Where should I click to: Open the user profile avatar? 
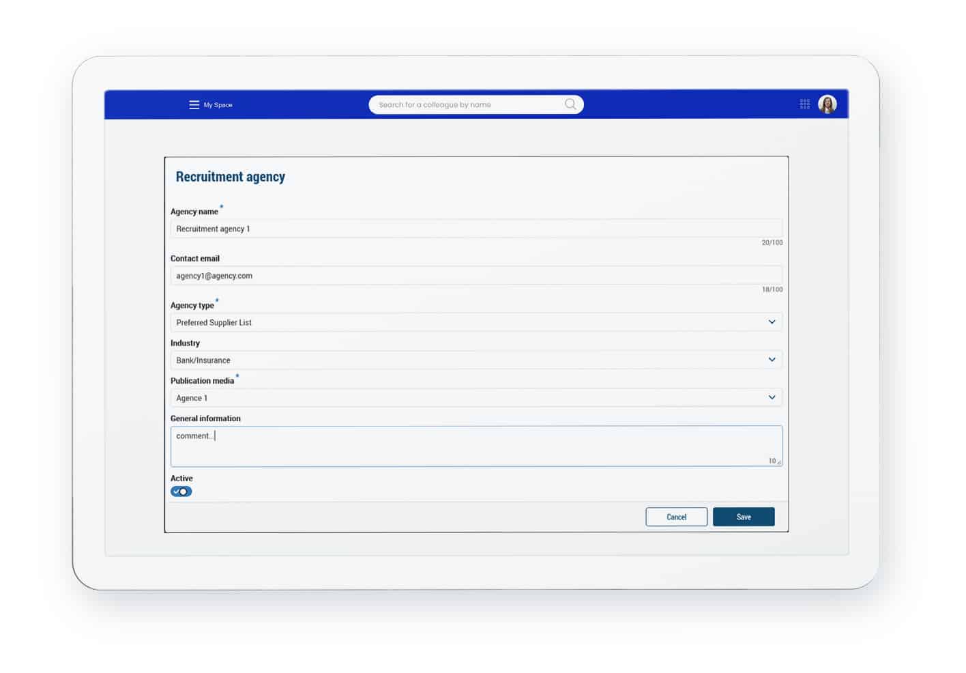[827, 104]
